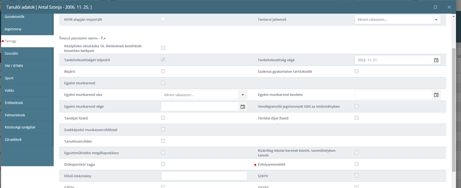Open the Egyéni munkarend oka combo box
Image resolution: width=461 pixels, height=188 pixels.
pyautogui.click(x=204, y=95)
